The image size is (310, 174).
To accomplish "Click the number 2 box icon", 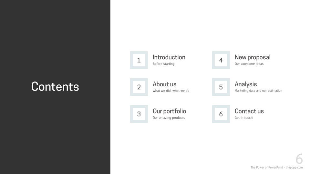I will [139, 87].
